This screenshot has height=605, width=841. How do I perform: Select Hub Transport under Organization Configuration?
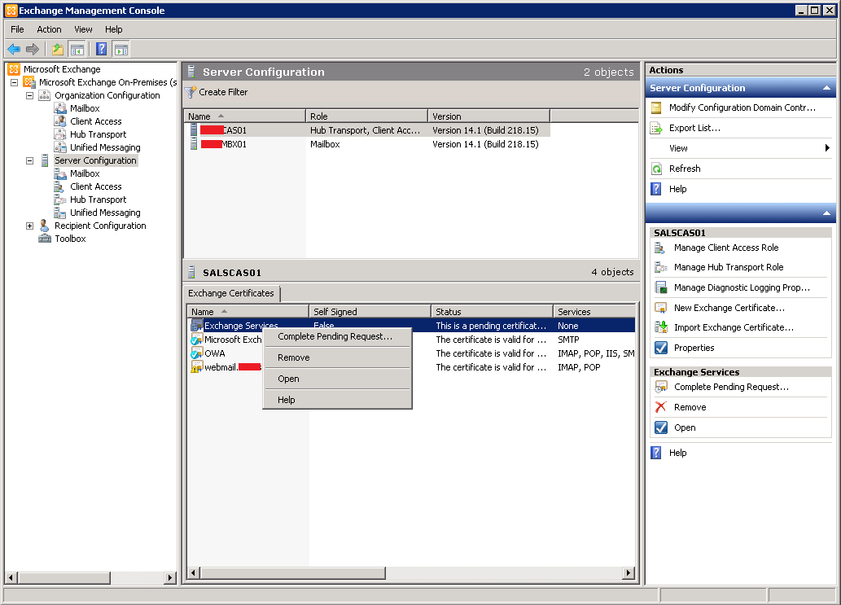pos(99,134)
